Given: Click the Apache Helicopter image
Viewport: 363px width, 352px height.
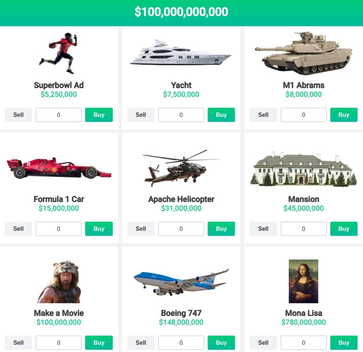Looking at the screenshot, I should coord(181,168).
